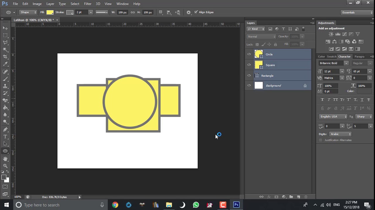Open the Normal blend mode dropdown

coord(261,36)
